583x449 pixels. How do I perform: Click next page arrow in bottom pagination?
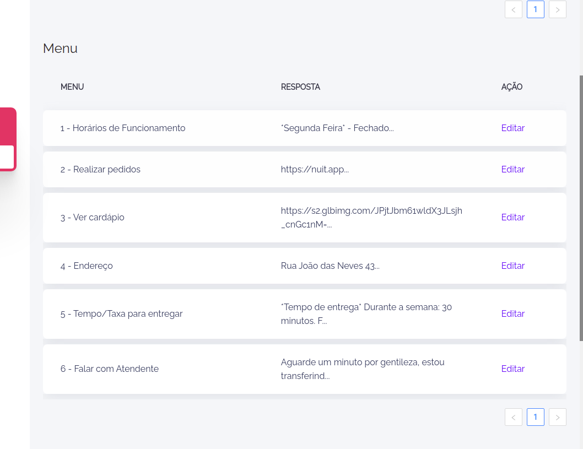tap(557, 417)
